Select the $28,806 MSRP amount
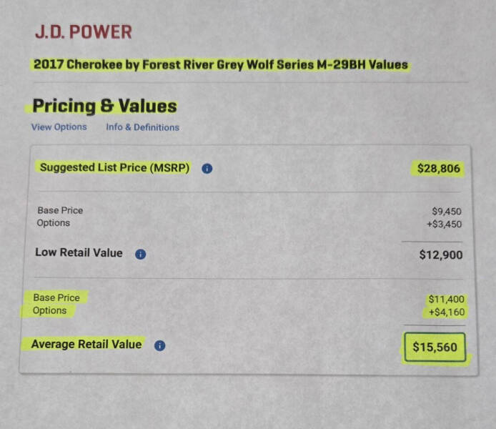This screenshot has width=496, height=429. [x=439, y=169]
